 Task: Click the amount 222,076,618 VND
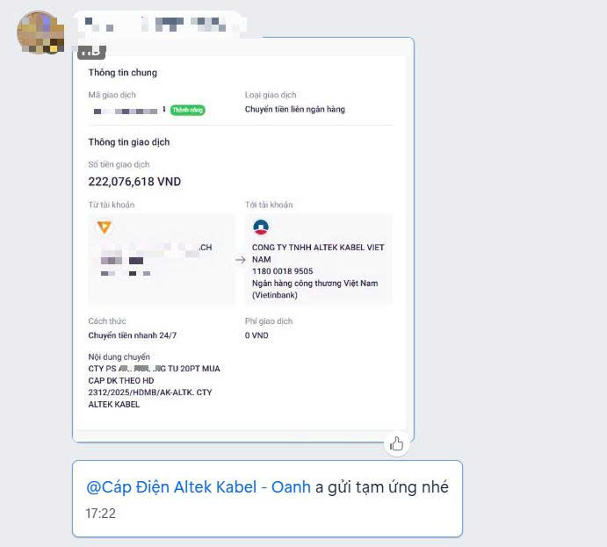click(134, 182)
